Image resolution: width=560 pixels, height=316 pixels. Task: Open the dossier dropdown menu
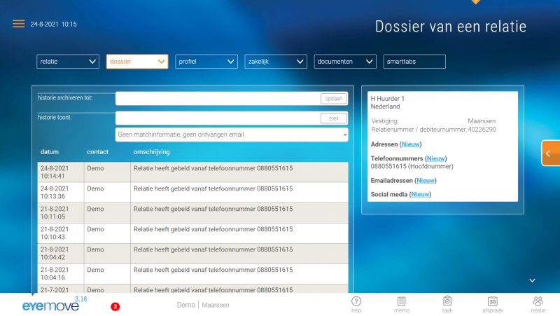coord(137,62)
